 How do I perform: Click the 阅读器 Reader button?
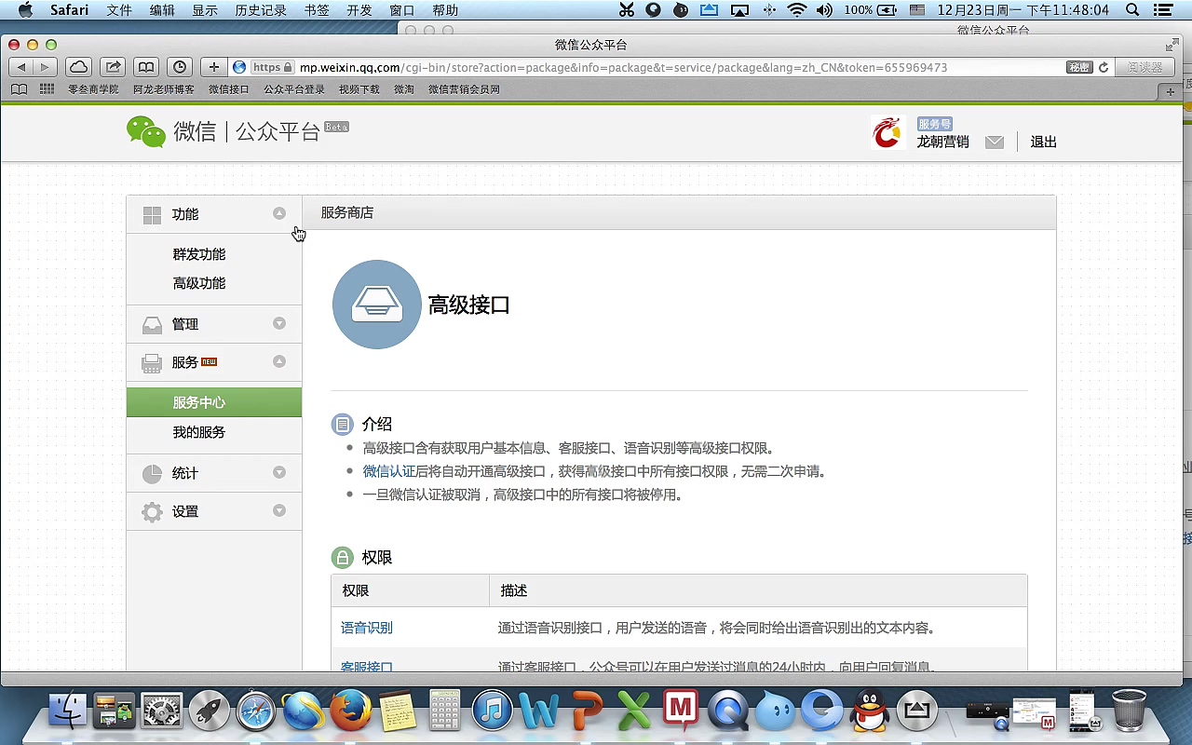click(x=1145, y=67)
